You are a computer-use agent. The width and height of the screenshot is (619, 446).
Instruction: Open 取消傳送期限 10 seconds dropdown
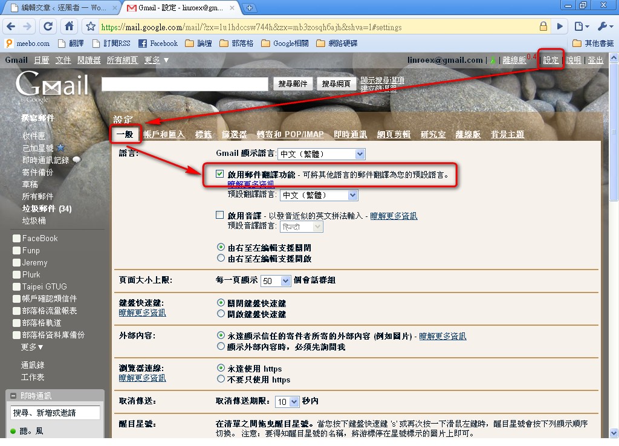click(287, 401)
